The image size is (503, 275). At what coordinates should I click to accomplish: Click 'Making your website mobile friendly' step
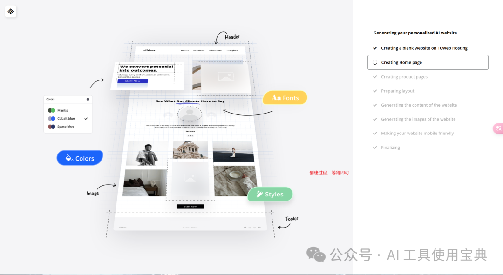point(417,133)
